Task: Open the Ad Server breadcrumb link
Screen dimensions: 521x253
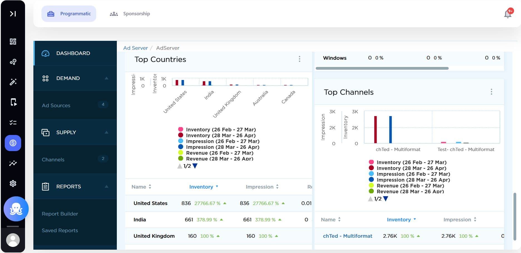Action: [135, 48]
